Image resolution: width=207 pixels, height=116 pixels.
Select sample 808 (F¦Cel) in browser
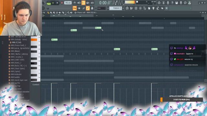(x=16, y=42)
